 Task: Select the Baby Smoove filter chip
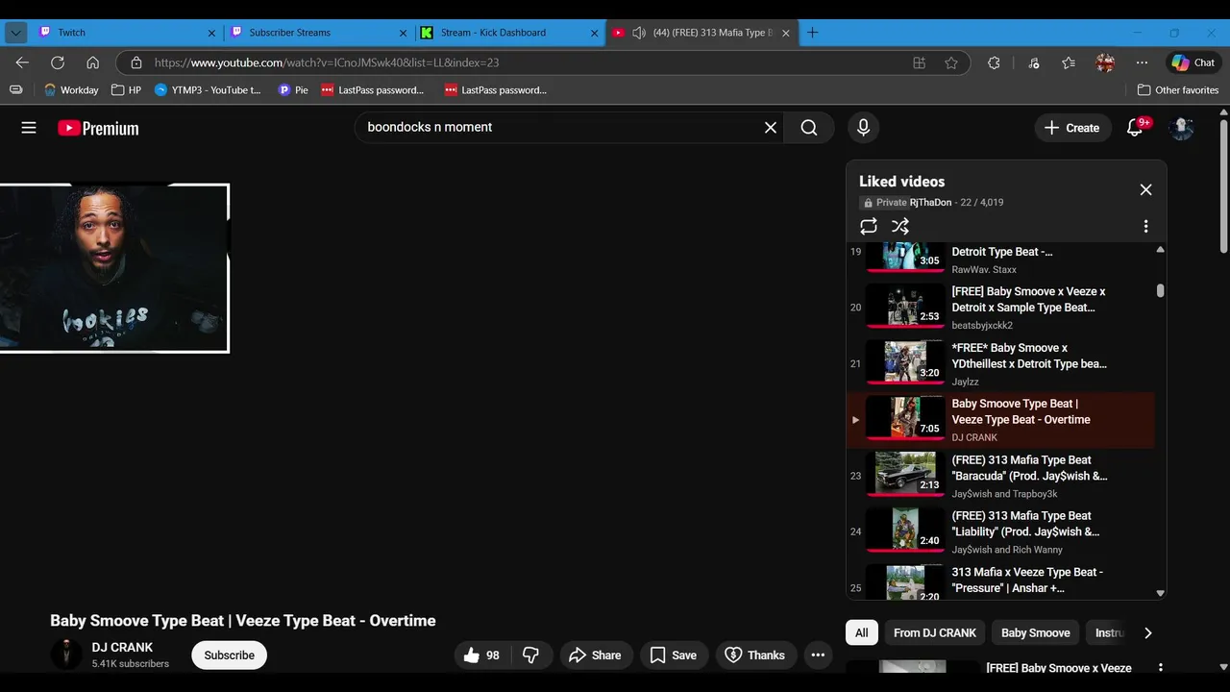pyautogui.click(x=1035, y=632)
